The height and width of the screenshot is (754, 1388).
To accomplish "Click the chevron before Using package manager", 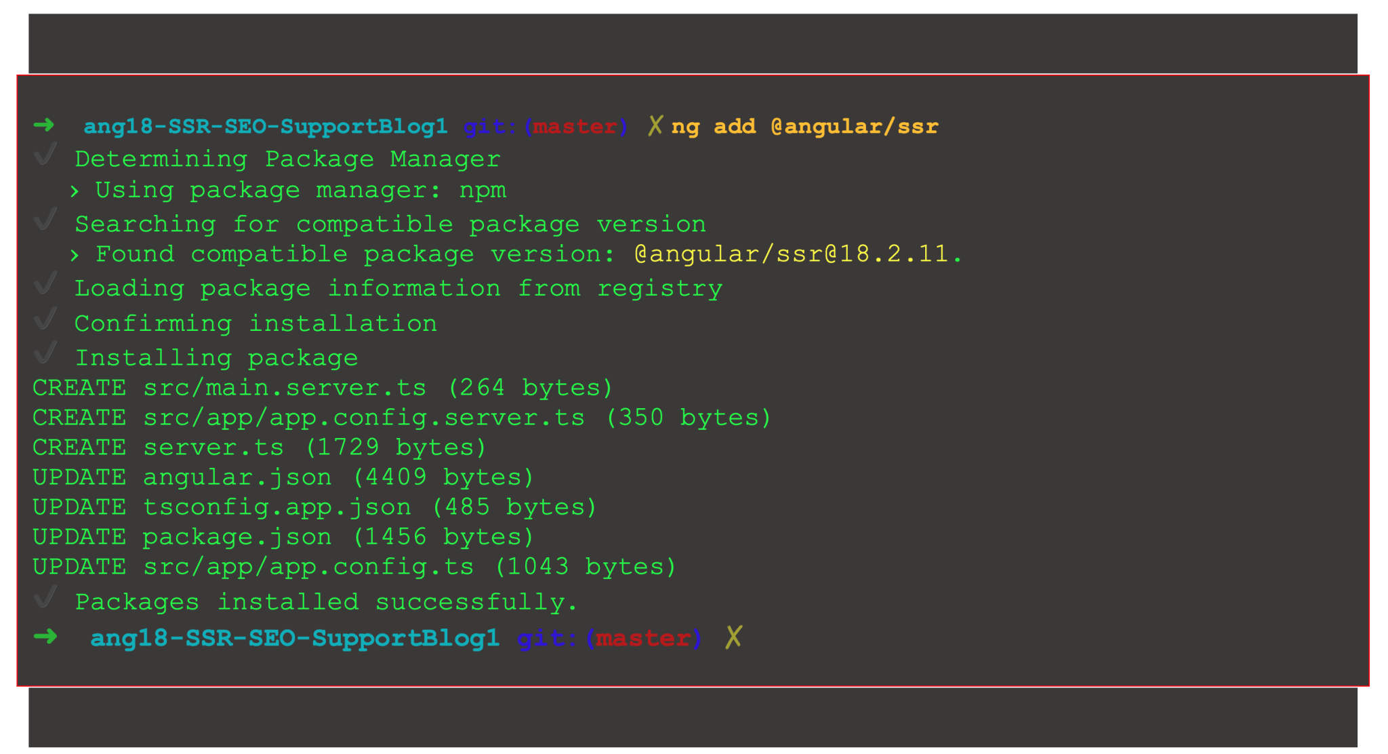I will tap(75, 192).
